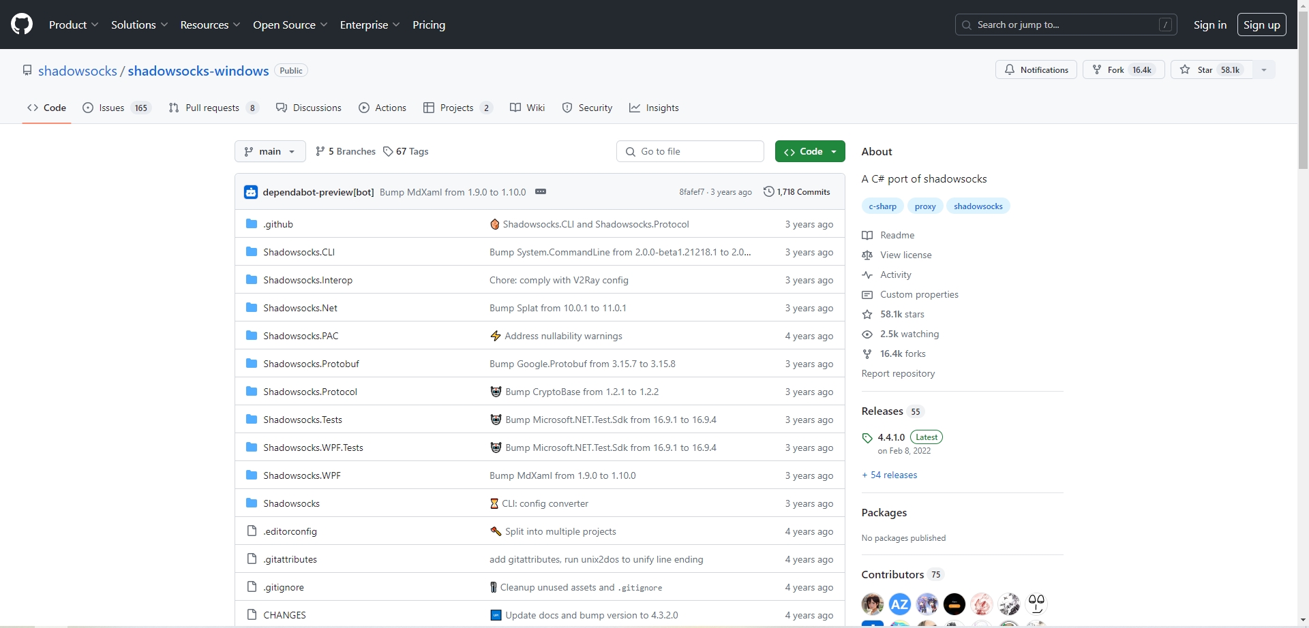Open the shadowsocks-windows repository link
Screen dimensions: 1309x628
click(198, 71)
